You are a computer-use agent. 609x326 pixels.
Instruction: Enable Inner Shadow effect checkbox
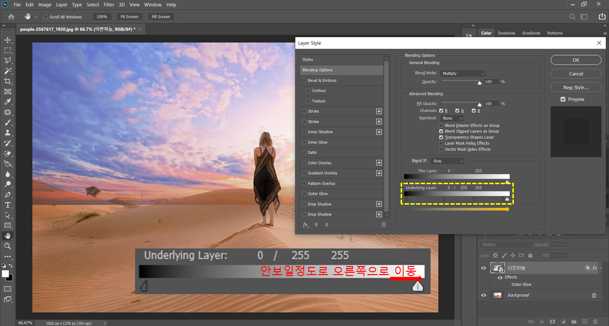point(304,132)
